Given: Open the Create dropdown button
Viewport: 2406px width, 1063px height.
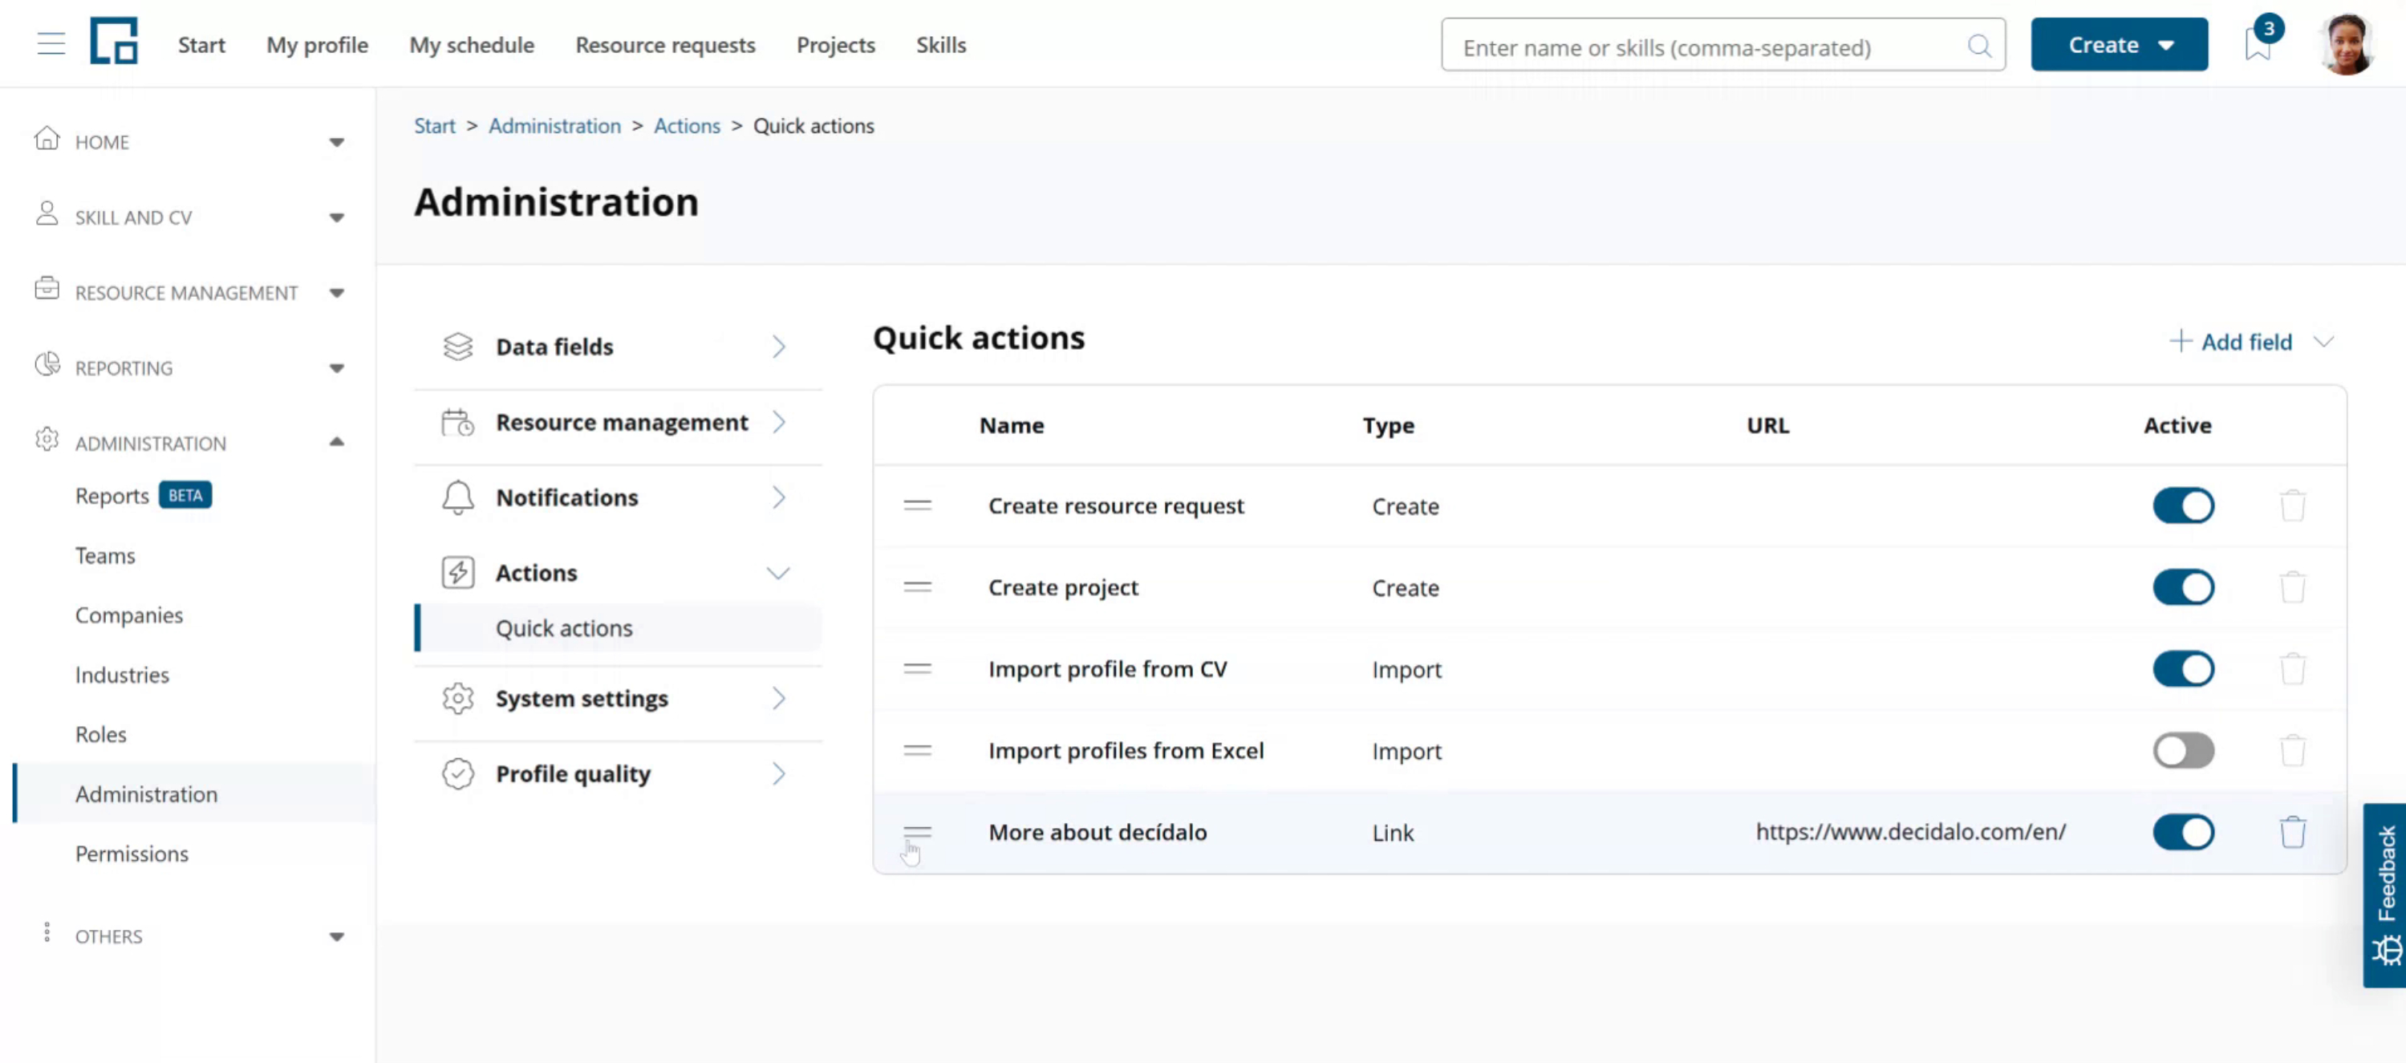Looking at the screenshot, I should click(x=2118, y=44).
